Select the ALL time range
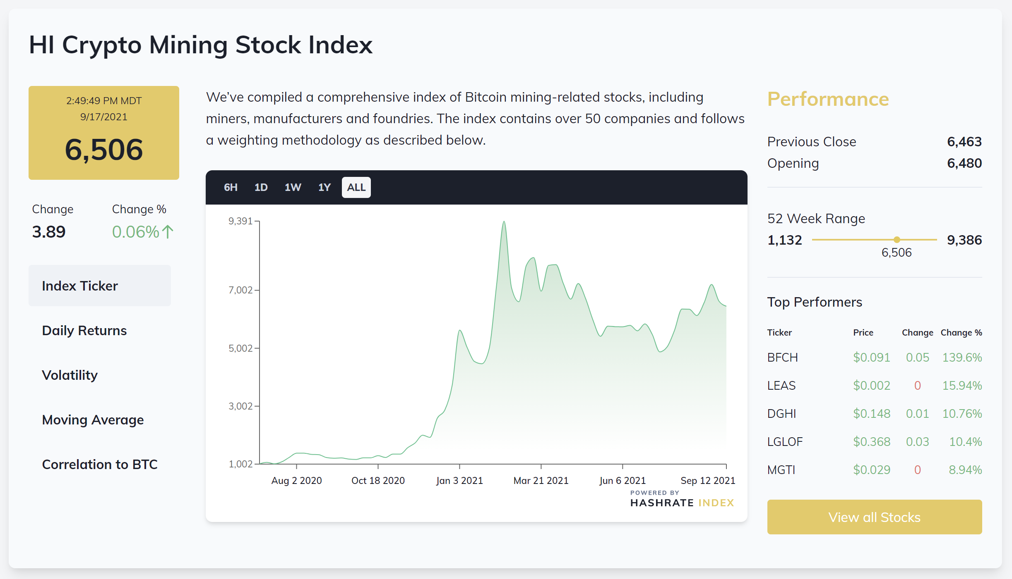The image size is (1012, 579). point(356,188)
